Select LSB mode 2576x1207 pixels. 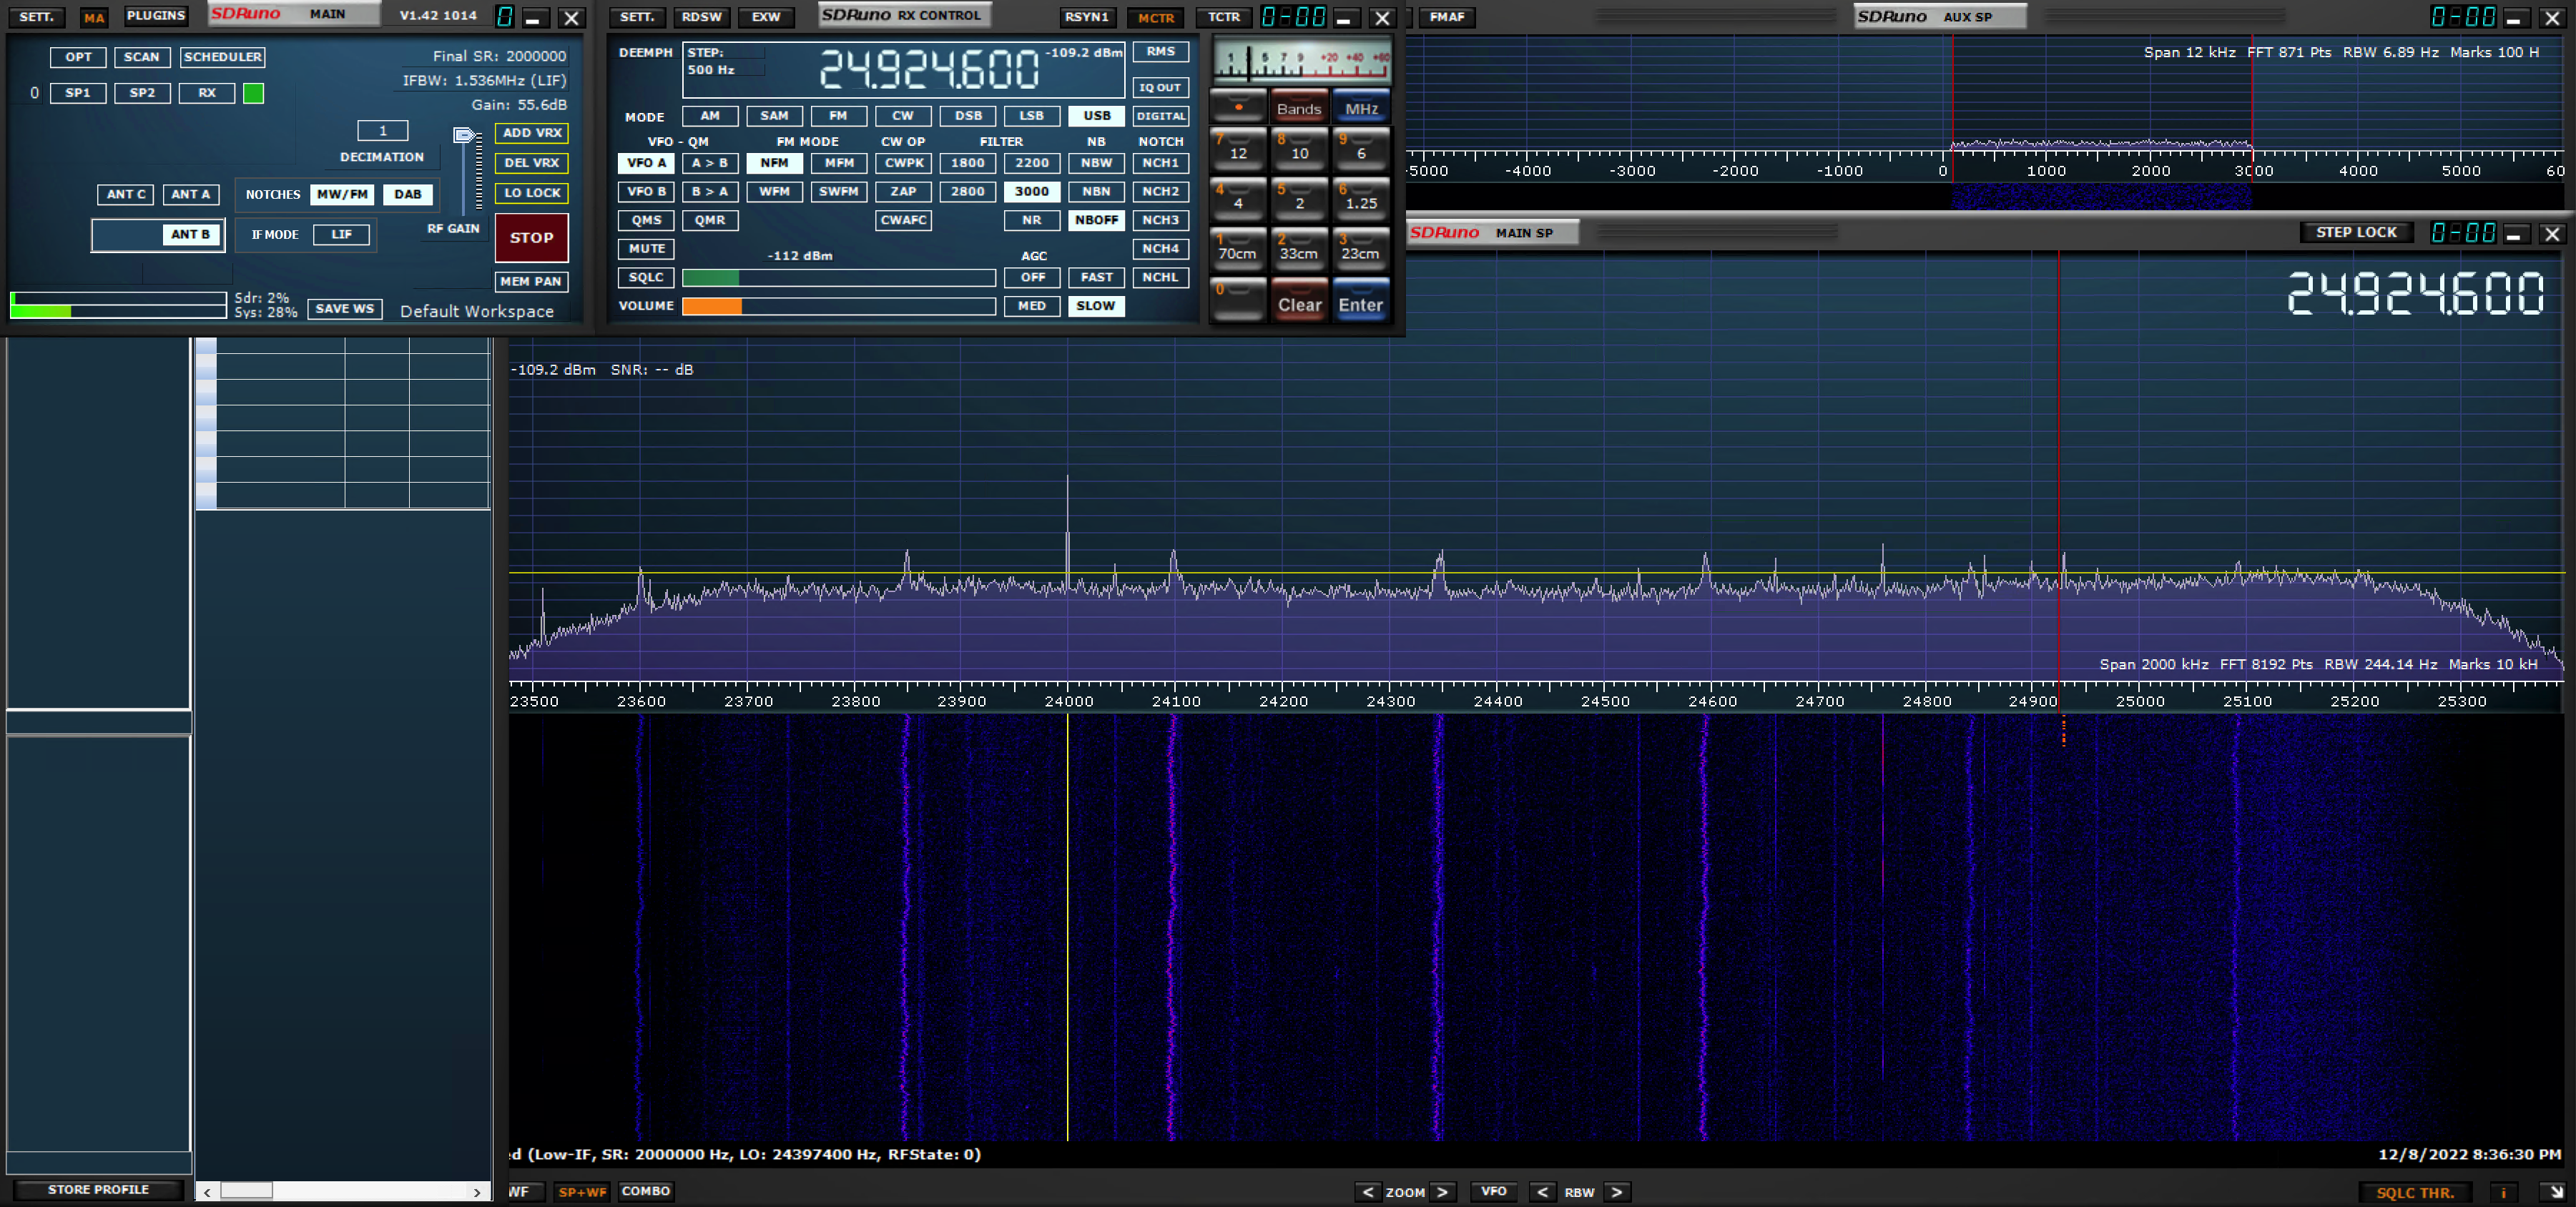click(1031, 116)
